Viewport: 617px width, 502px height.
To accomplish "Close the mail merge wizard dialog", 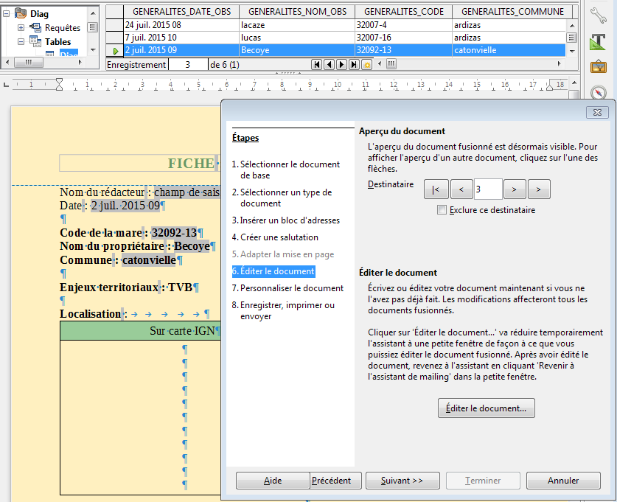I will pyautogui.click(x=597, y=113).
